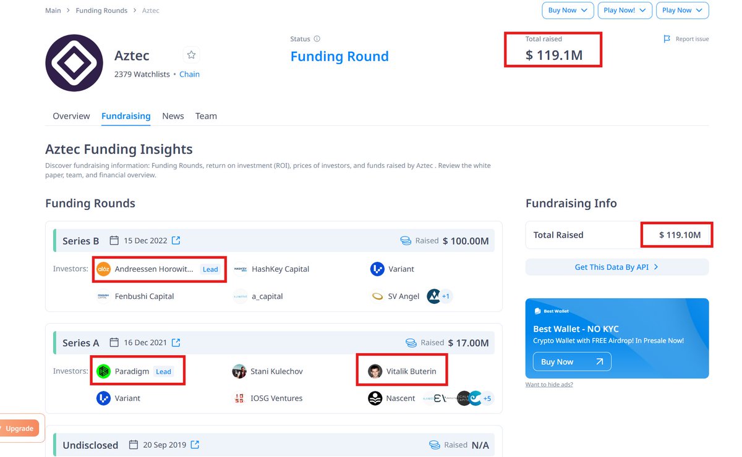
Task: Click $ 100.00M raised amount
Action: pyautogui.click(x=466, y=241)
